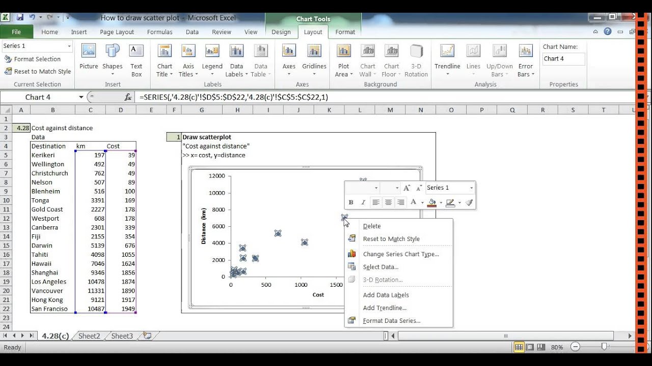The image size is (652, 366).
Task: Open Series 1 element dropdown in mini toolbar
Action: pyautogui.click(x=471, y=188)
